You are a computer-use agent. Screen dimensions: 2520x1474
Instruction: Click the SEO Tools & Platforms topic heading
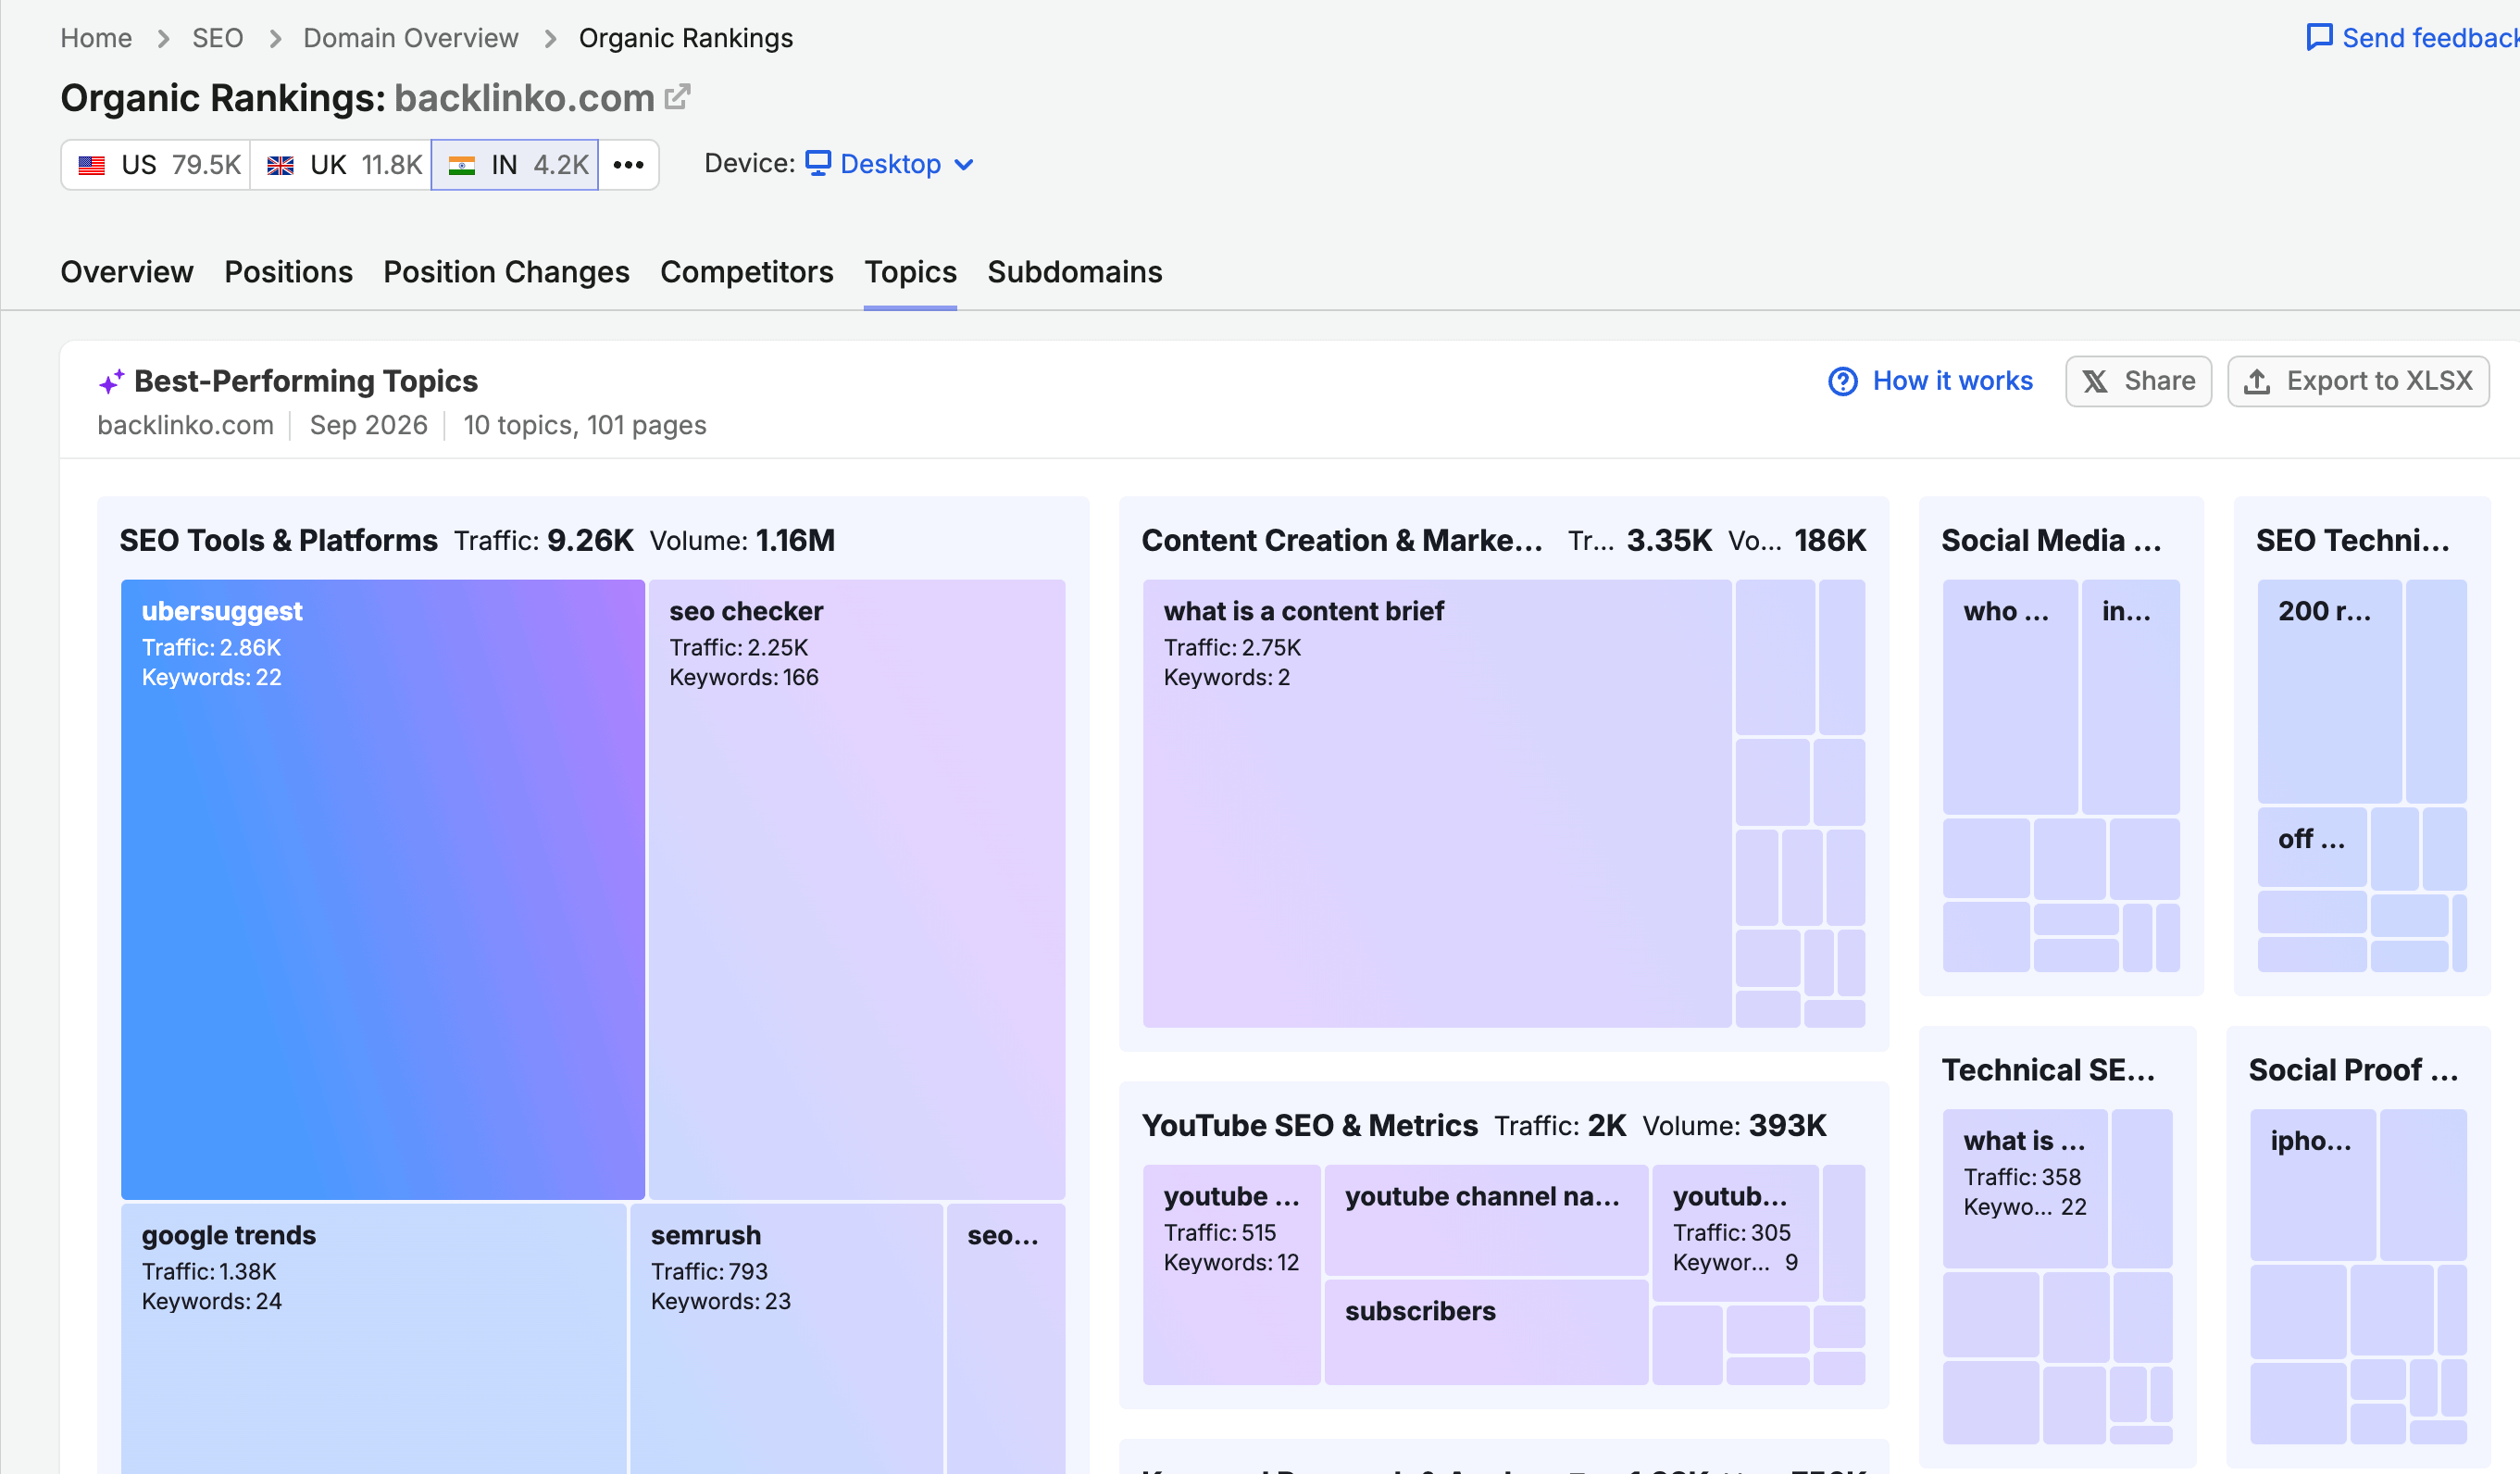click(x=278, y=540)
